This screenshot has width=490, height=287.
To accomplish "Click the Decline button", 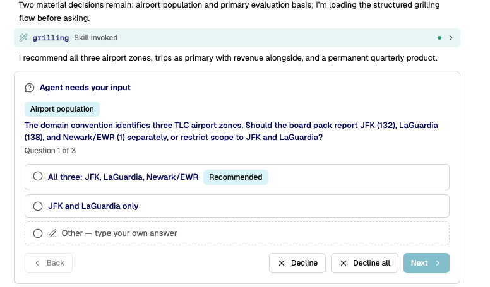I will click(297, 263).
